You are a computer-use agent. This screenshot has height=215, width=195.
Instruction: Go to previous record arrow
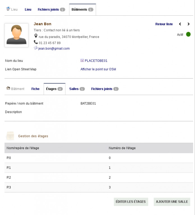[180, 24]
